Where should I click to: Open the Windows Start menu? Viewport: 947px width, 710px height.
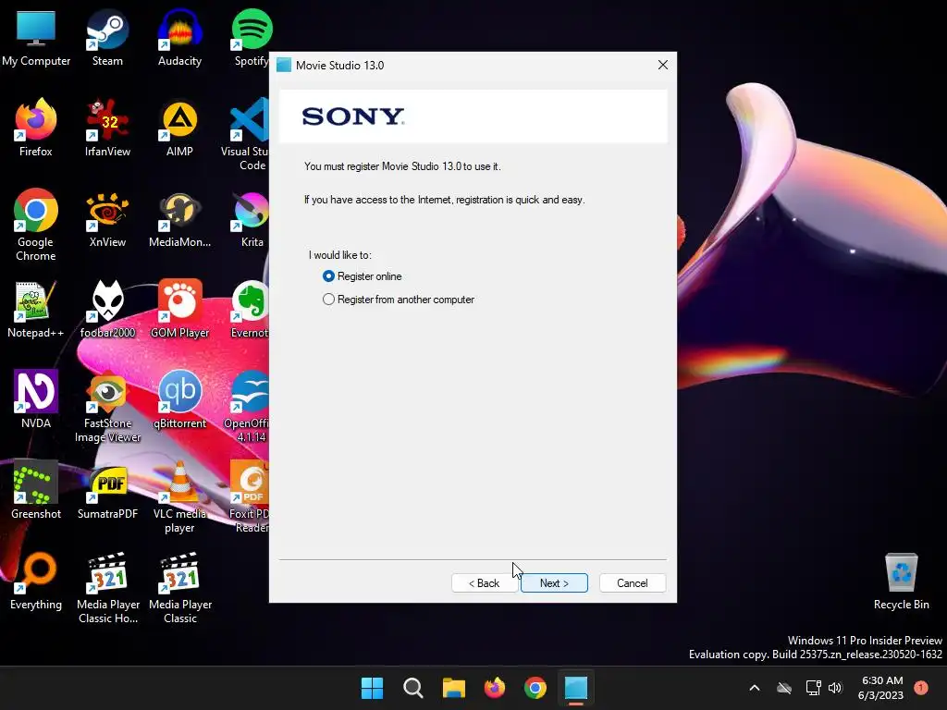coord(372,688)
